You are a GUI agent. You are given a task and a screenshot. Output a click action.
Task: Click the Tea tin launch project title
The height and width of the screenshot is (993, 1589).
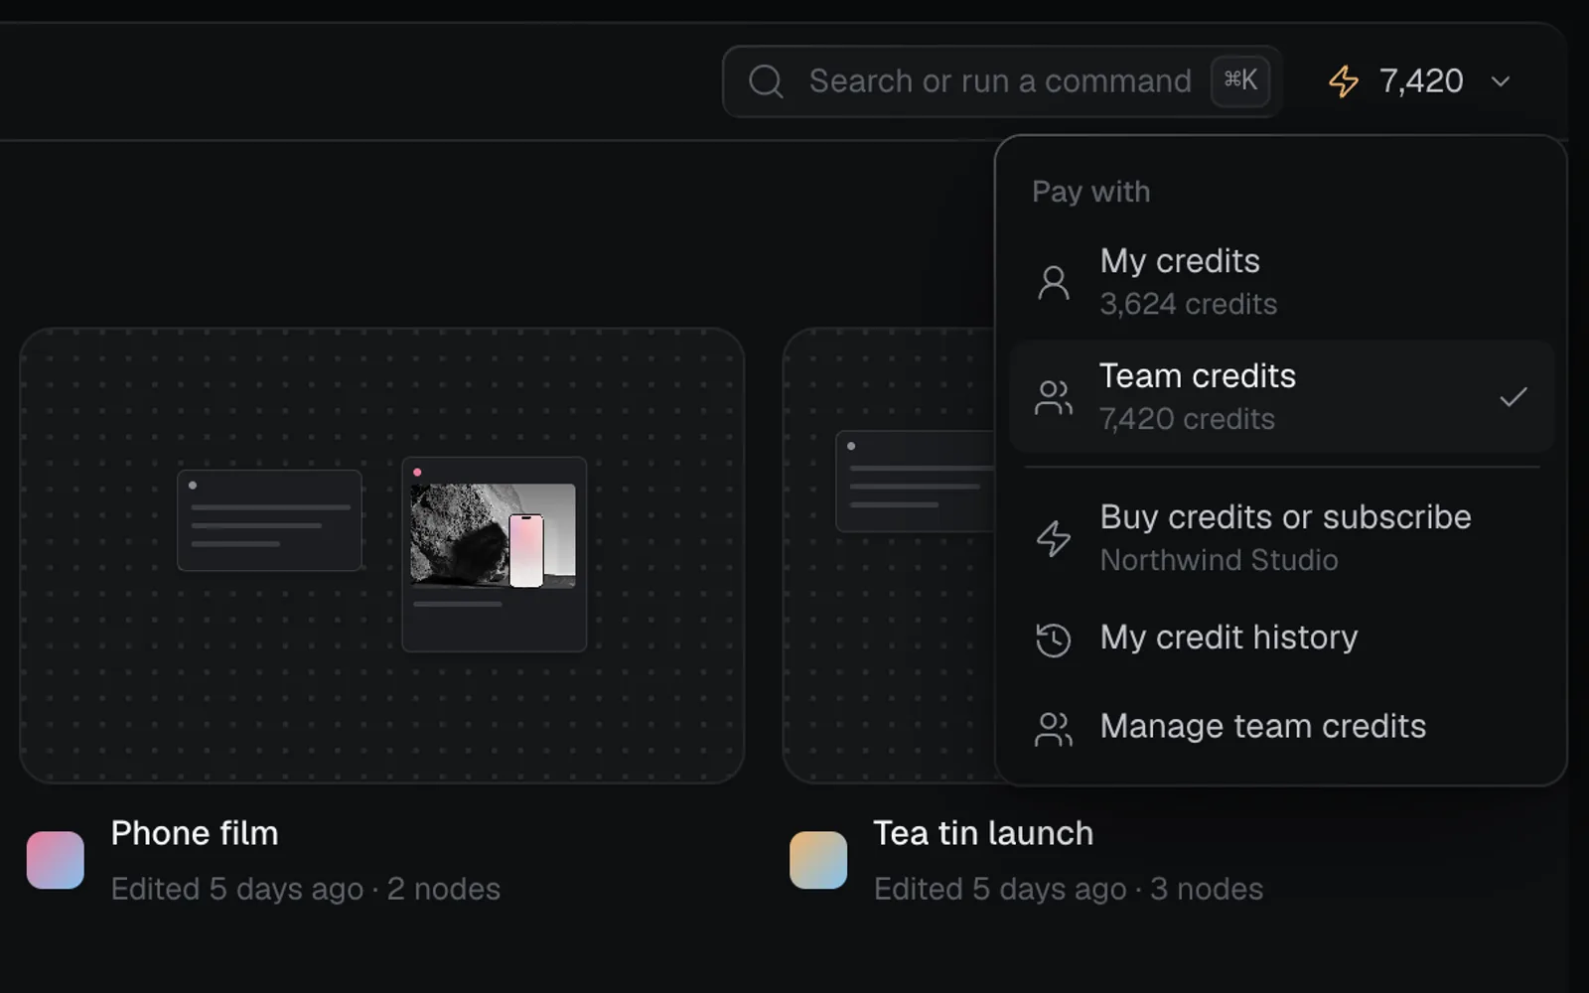pos(983,833)
